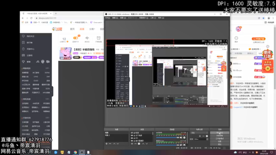Toggle visibility of first source in list
This screenshot has height=155, width=276.
click(132, 133)
